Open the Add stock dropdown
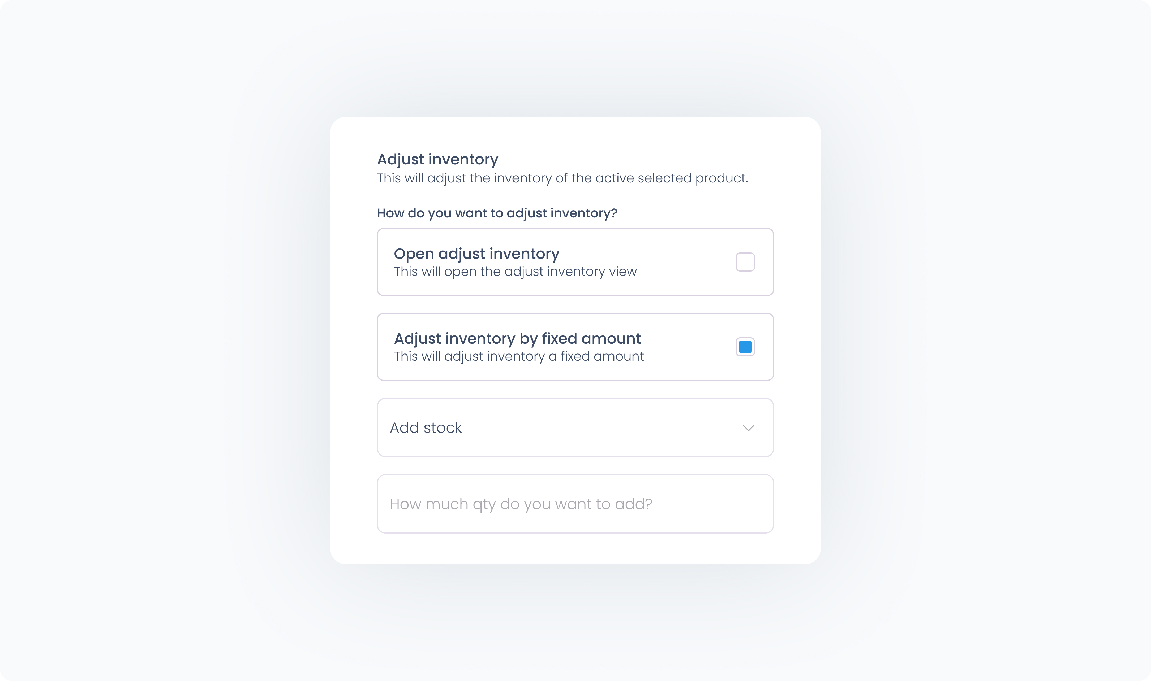The width and height of the screenshot is (1151, 681). tap(575, 428)
